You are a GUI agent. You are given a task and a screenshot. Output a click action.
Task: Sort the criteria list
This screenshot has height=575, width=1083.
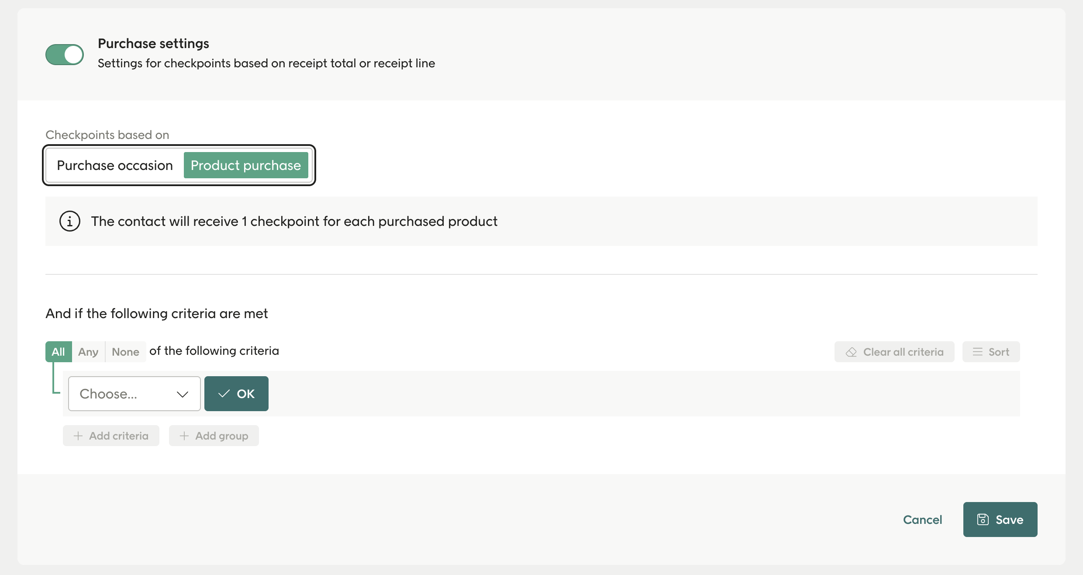(x=990, y=352)
